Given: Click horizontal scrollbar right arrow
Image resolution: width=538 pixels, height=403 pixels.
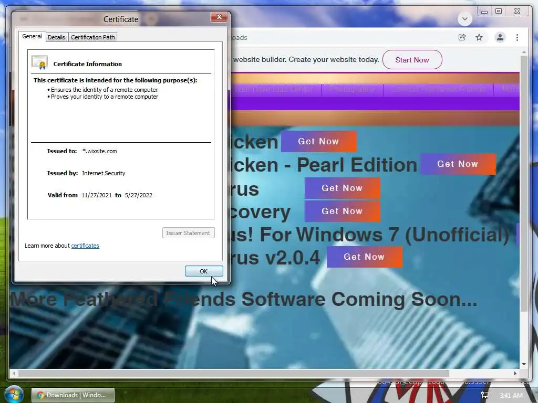Looking at the screenshot, I should click(x=515, y=373).
